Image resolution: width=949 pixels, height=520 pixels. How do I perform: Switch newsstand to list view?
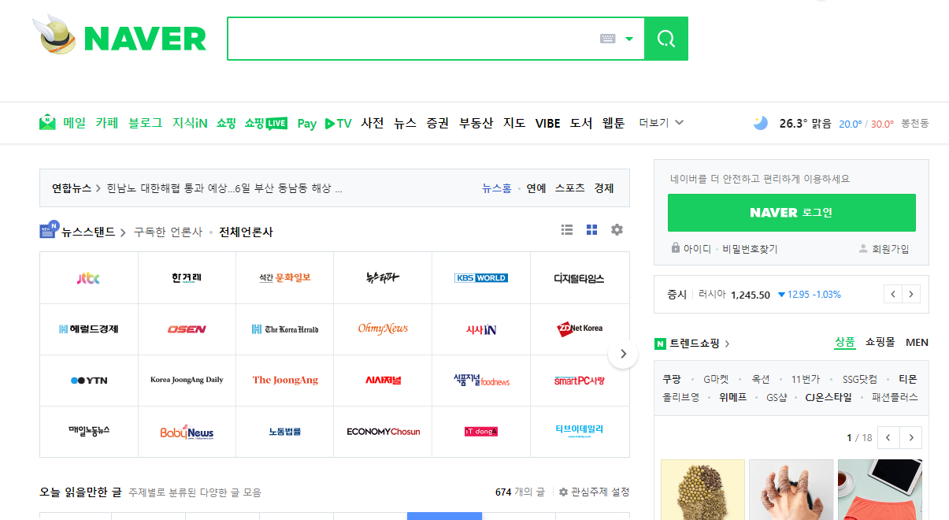567,229
